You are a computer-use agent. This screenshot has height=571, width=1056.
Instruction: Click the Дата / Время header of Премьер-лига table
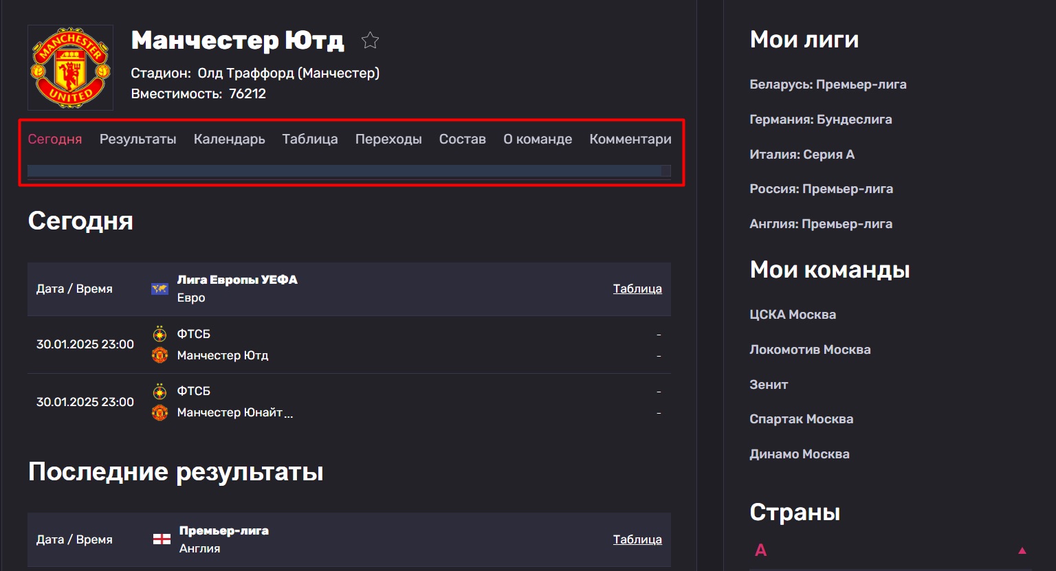pos(74,539)
